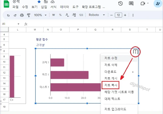This screenshot has width=163, height=114.
Task: Choose 해당 가젯 시트로 이동
Action: (x=119, y=92)
